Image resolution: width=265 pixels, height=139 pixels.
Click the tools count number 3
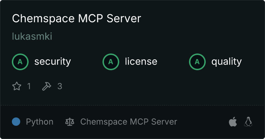pos(60,86)
